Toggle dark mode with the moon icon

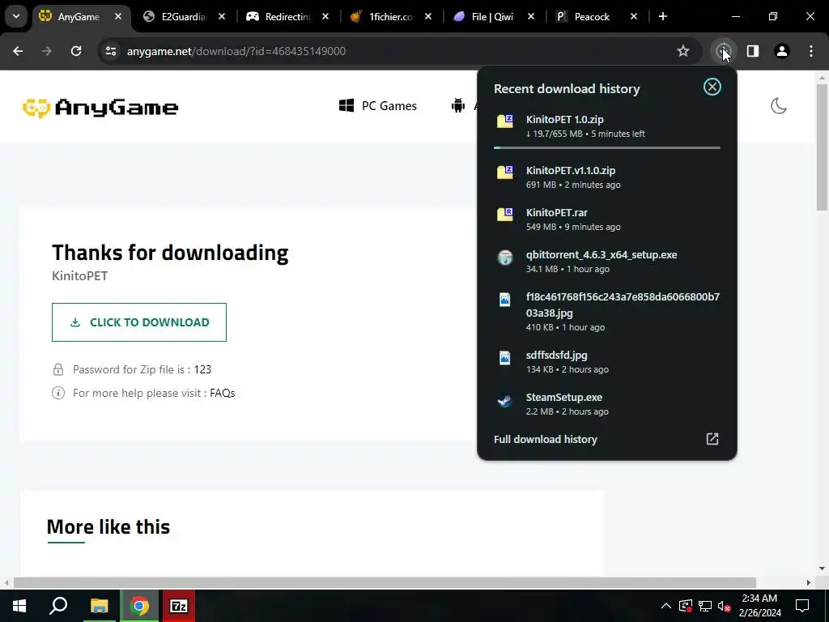pyautogui.click(x=778, y=106)
